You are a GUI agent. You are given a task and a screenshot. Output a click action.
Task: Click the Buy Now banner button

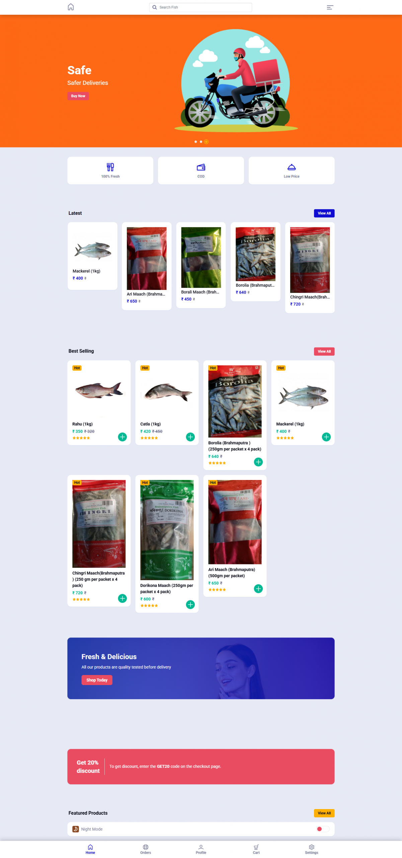[78, 96]
